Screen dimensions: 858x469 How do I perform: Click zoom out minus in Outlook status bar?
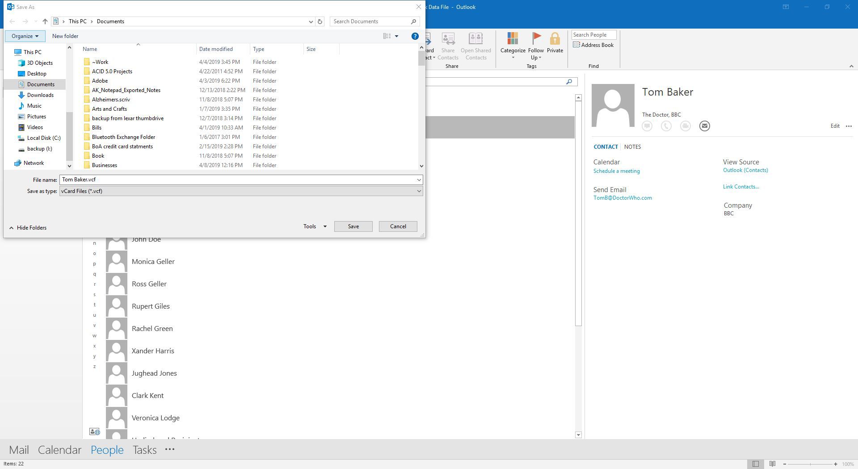(x=785, y=464)
